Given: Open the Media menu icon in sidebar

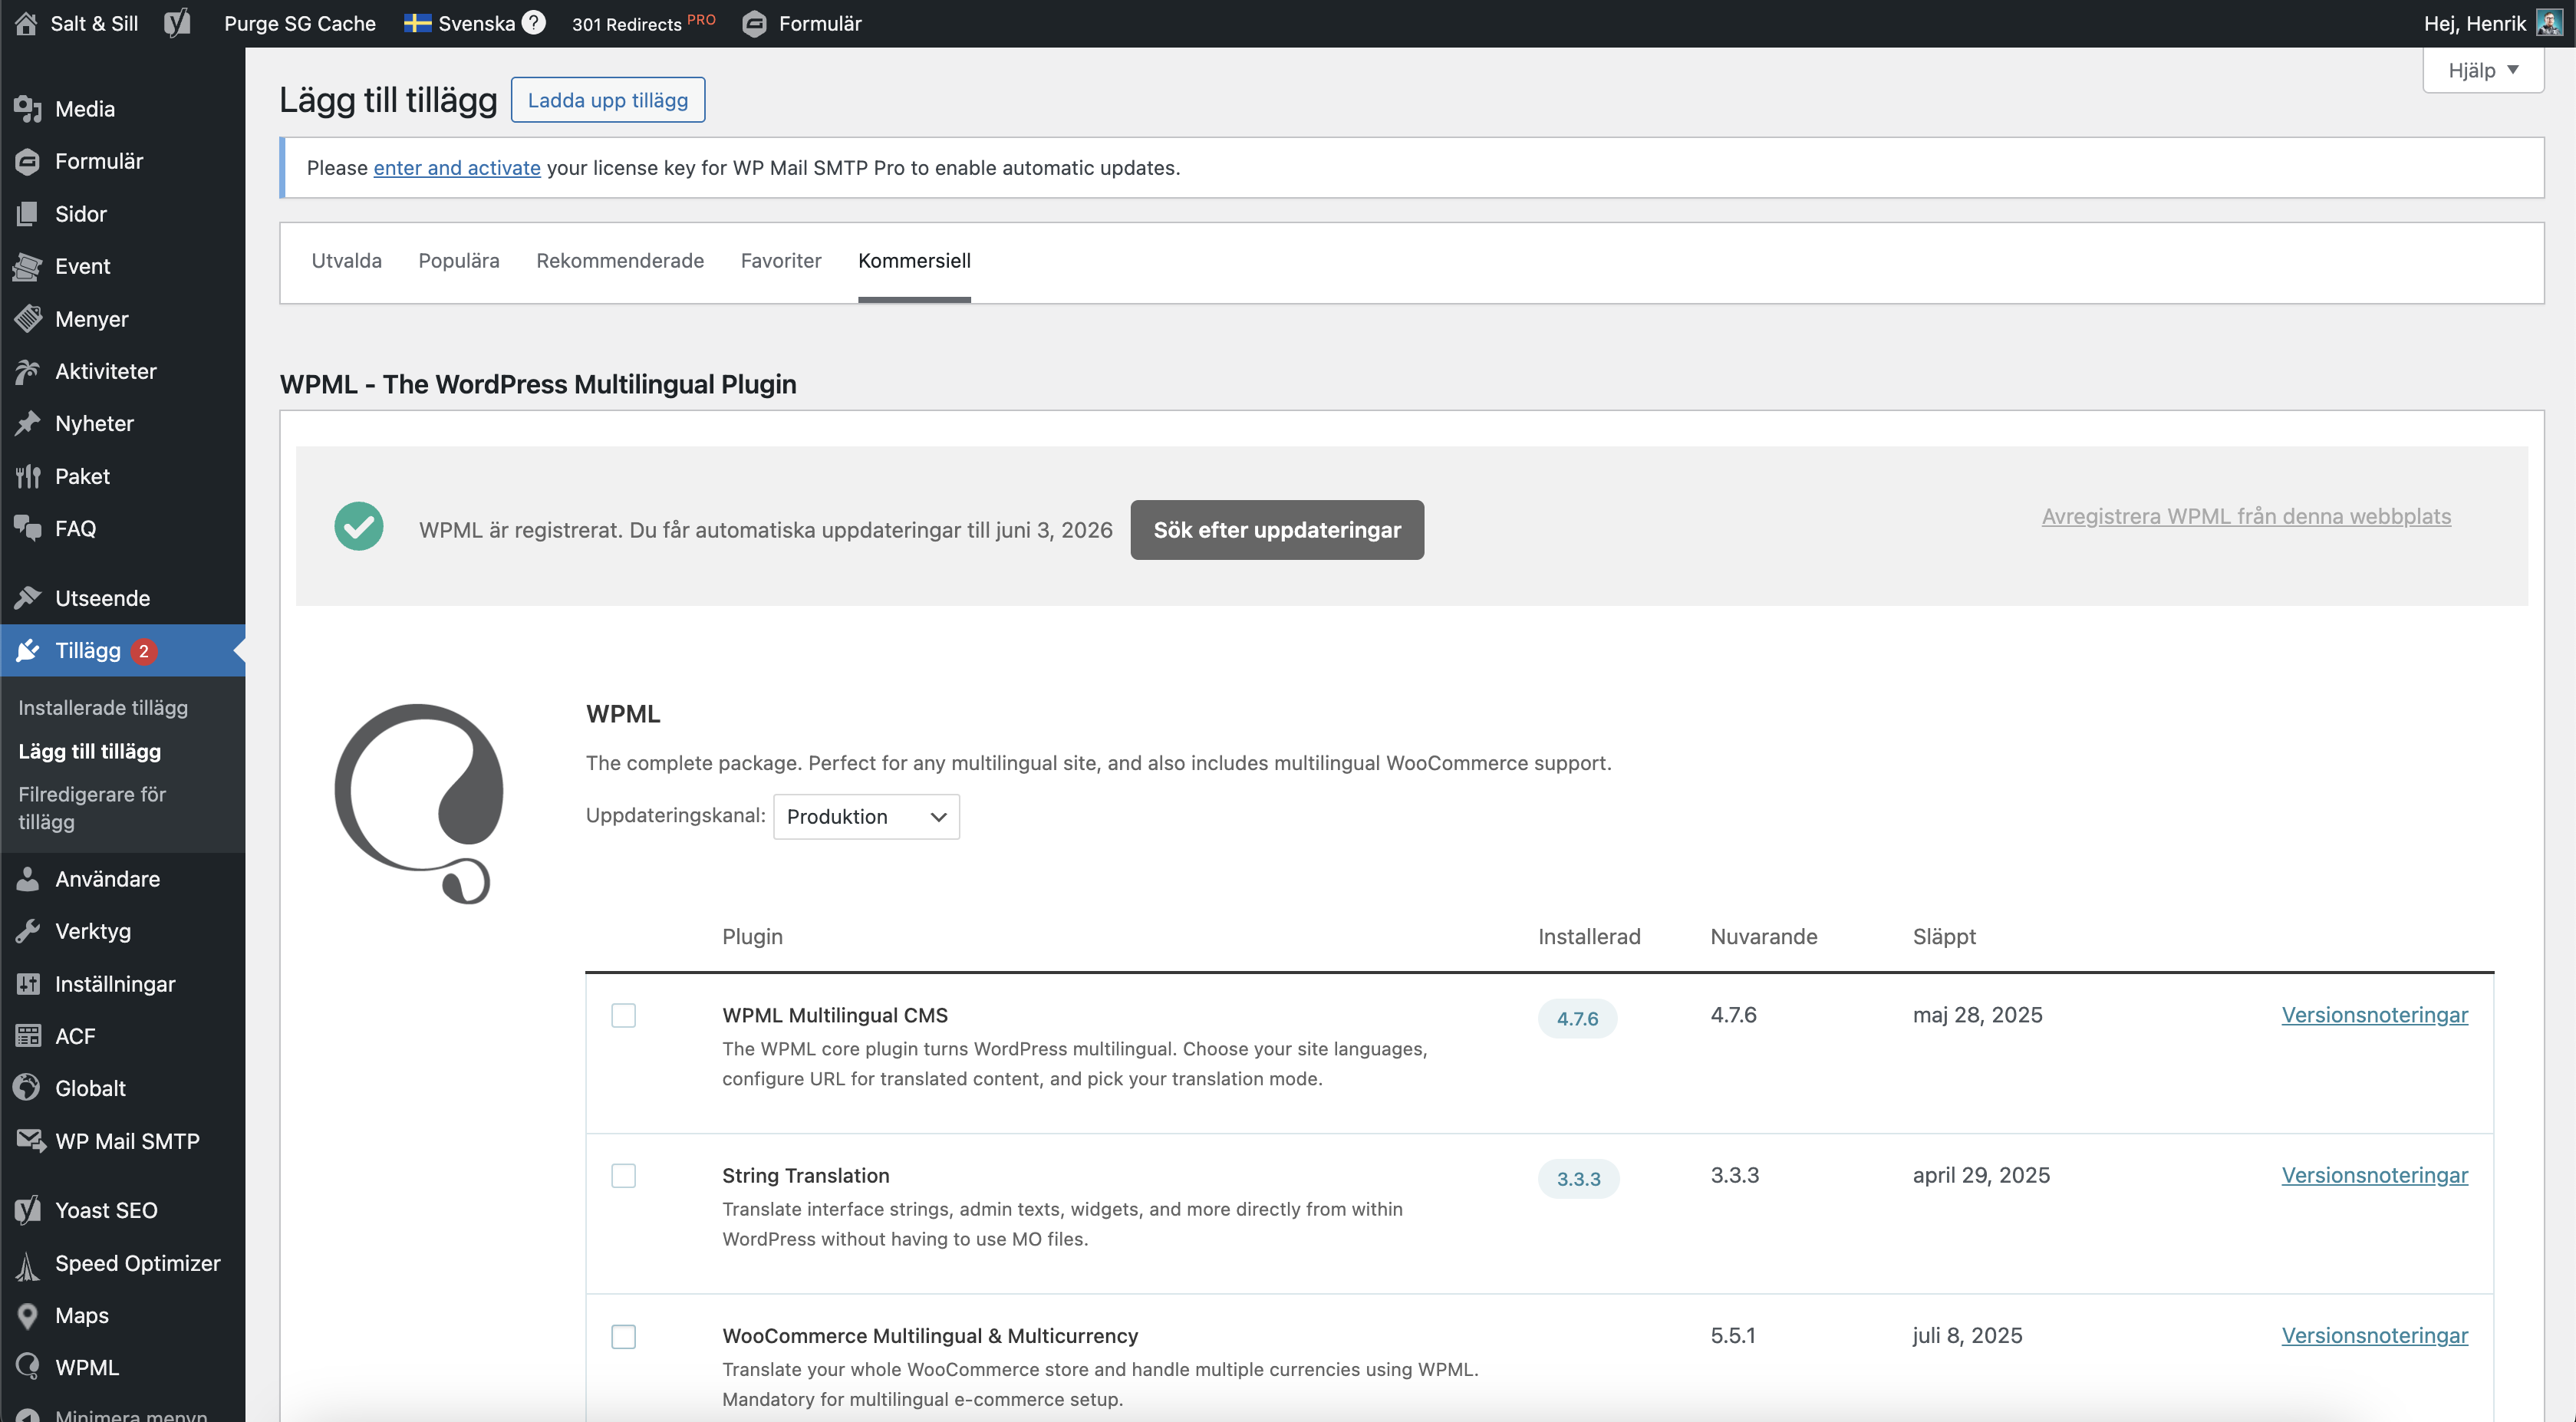Looking at the screenshot, I should coord(28,109).
